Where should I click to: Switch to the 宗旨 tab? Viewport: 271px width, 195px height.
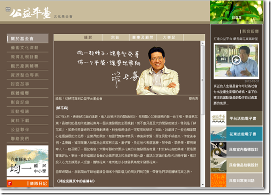click(x=115, y=38)
